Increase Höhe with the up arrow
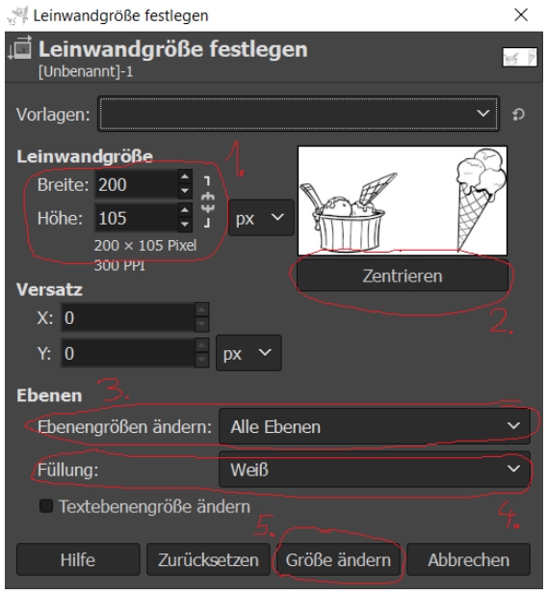 185,210
